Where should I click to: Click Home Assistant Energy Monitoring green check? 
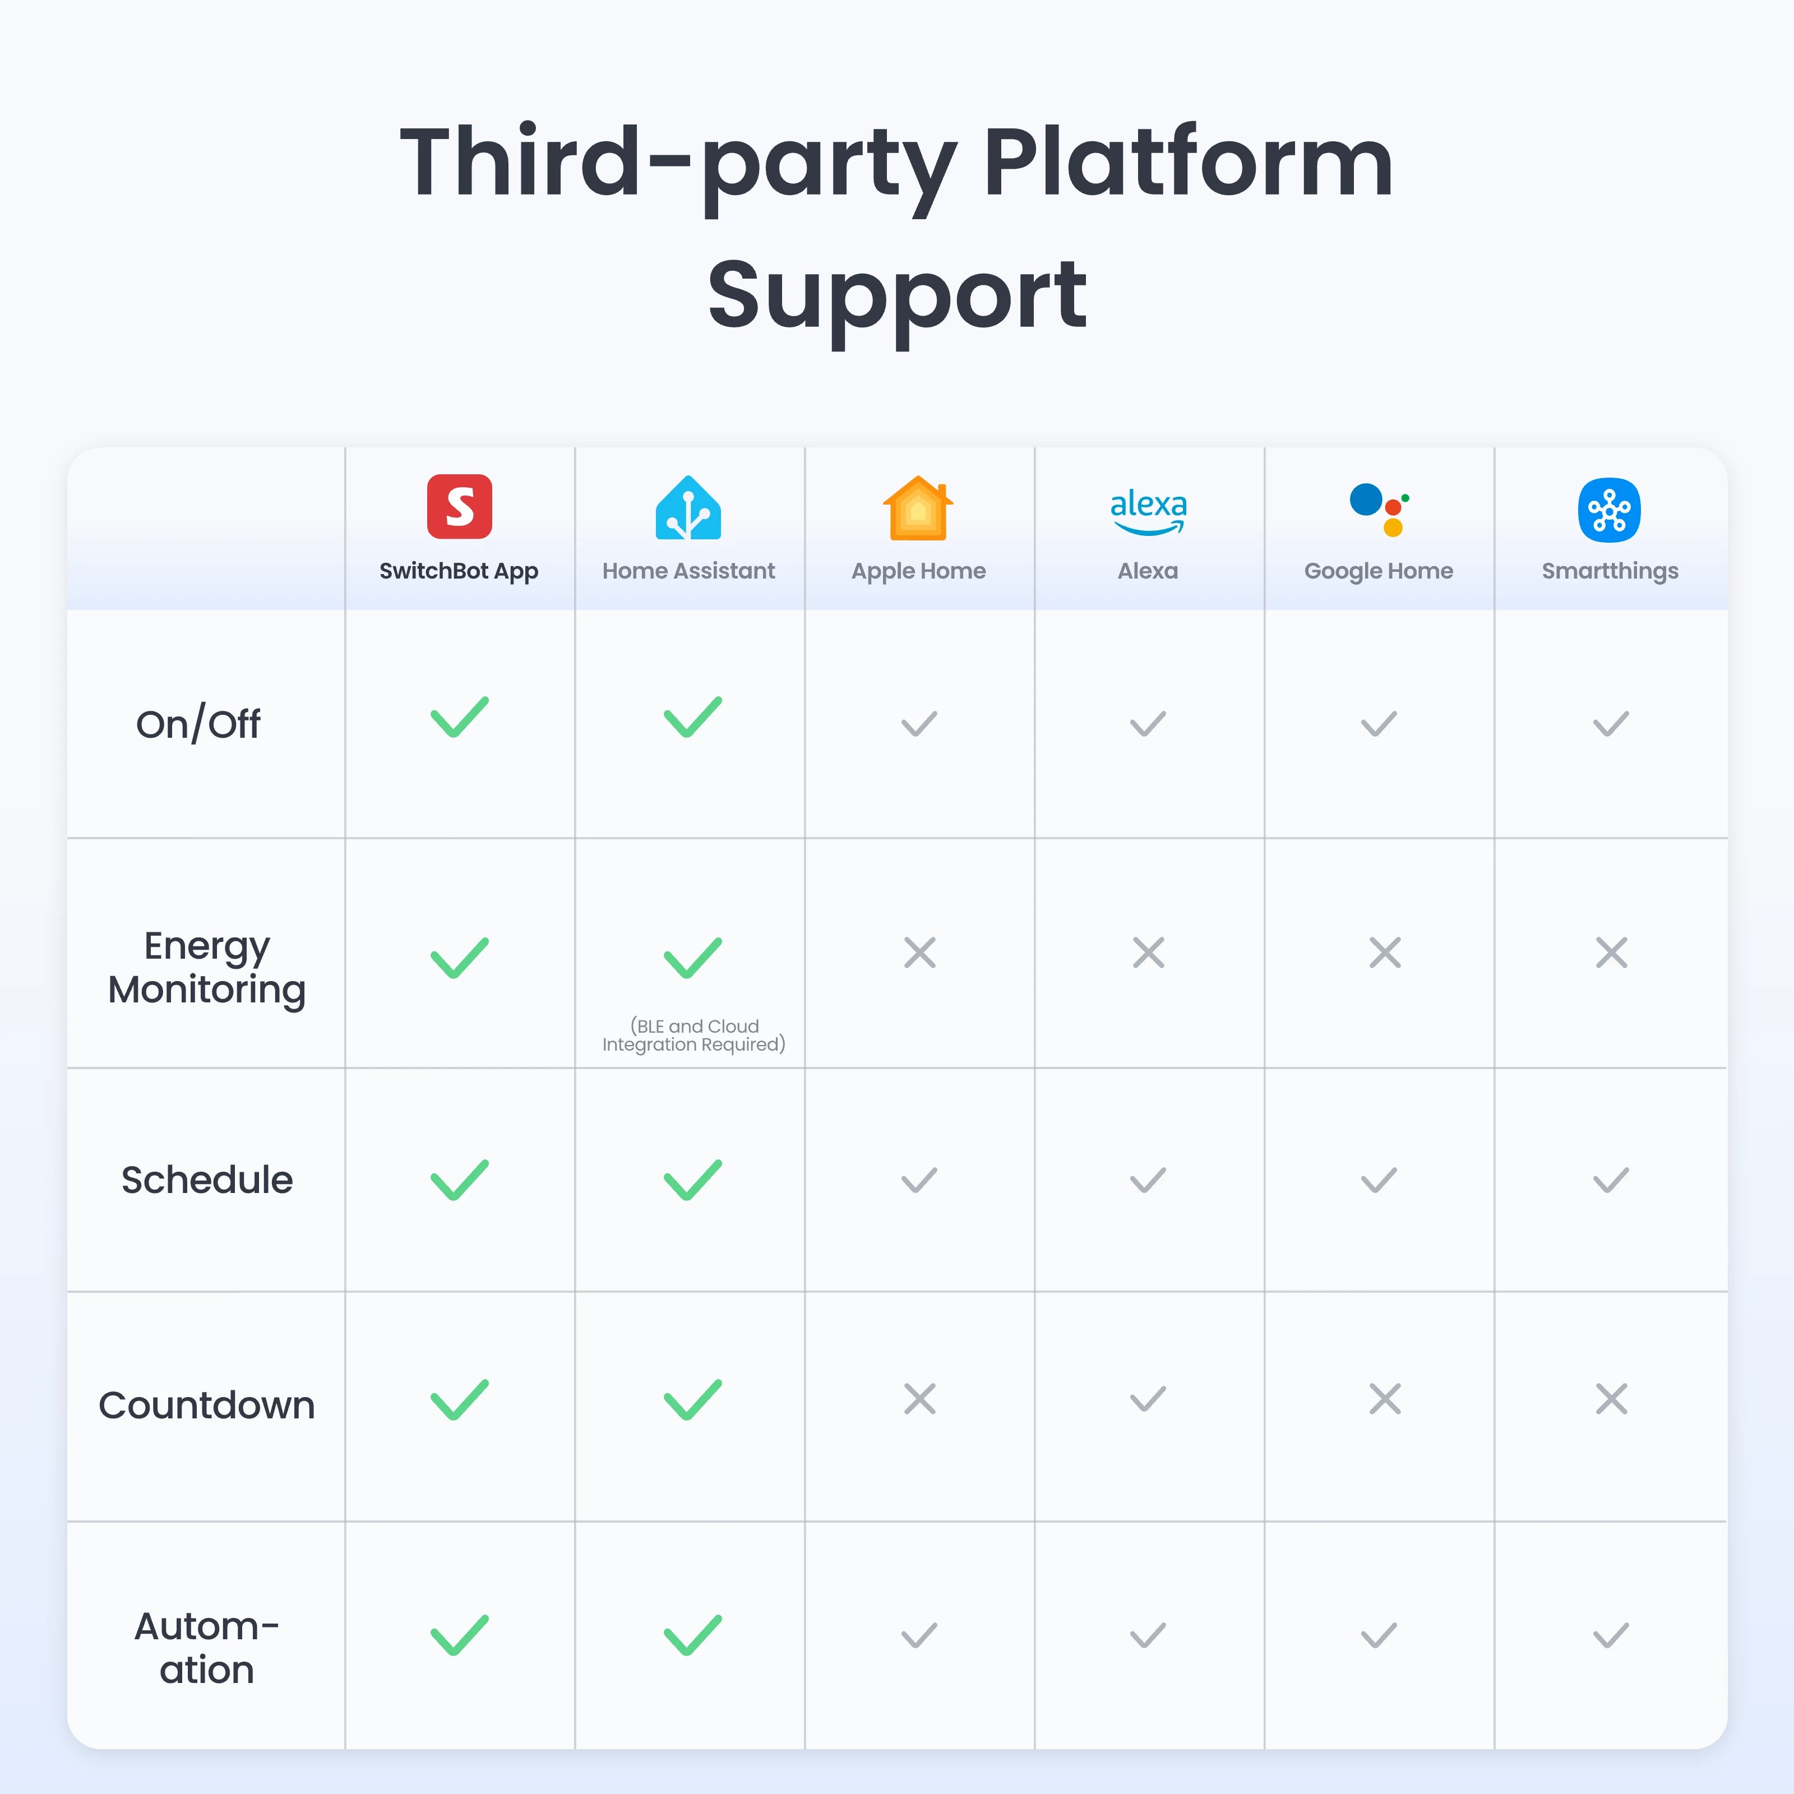tap(693, 958)
